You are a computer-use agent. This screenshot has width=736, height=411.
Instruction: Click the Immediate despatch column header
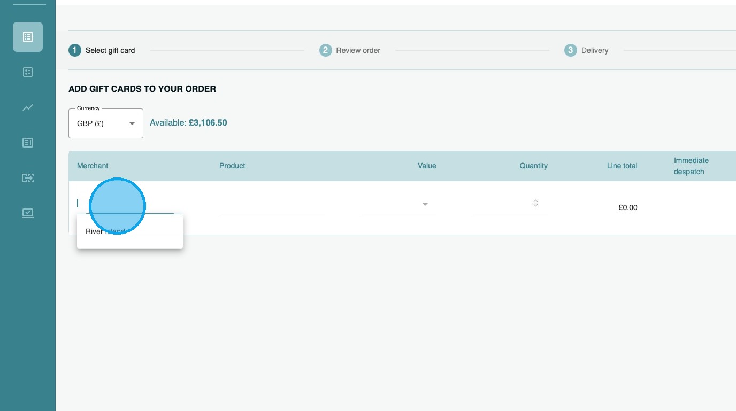point(691,166)
